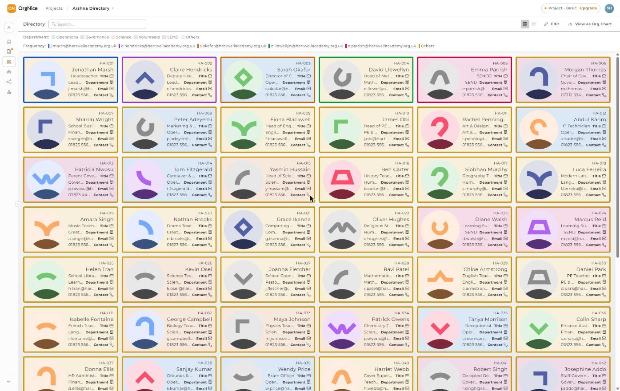The width and height of the screenshot is (620, 391).
Task: Select the name 'Oliver Hughes'
Action: (x=391, y=219)
